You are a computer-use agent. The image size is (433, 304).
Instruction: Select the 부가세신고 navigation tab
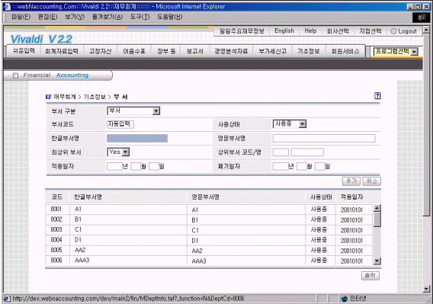[x=273, y=51]
